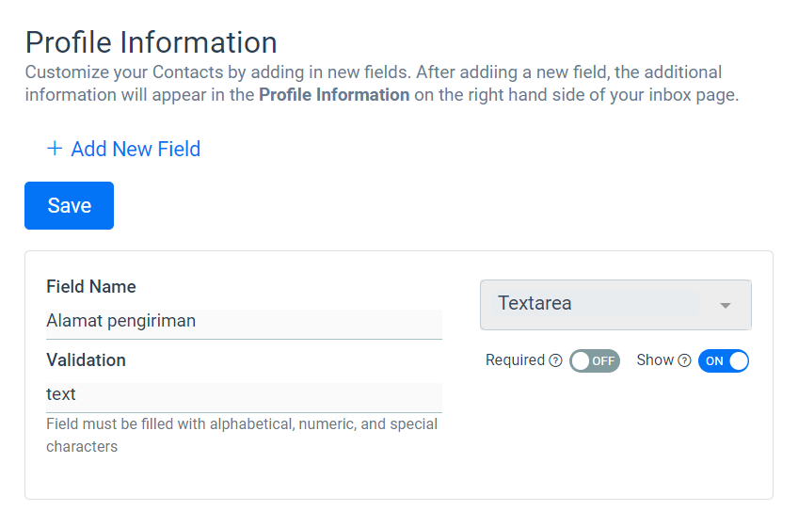The width and height of the screenshot is (798, 511).
Task: Click the plus icon beside Add New Field
Action: pyautogui.click(x=55, y=149)
